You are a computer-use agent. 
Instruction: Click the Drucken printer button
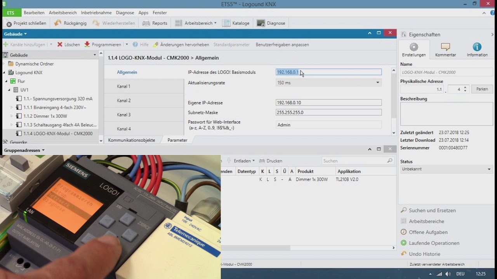pyautogui.click(x=271, y=161)
